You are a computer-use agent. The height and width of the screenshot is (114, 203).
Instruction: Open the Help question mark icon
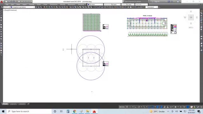point(178,2)
